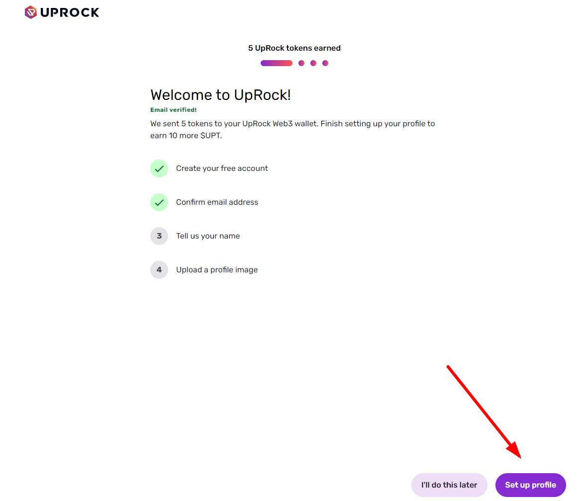Viewport: 584px width, 501px height.
Task: Open the Upload a profile image step
Action: pyautogui.click(x=217, y=270)
